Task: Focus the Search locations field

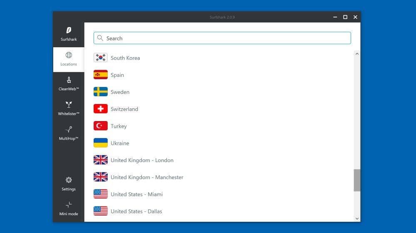Action: pos(222,38)
